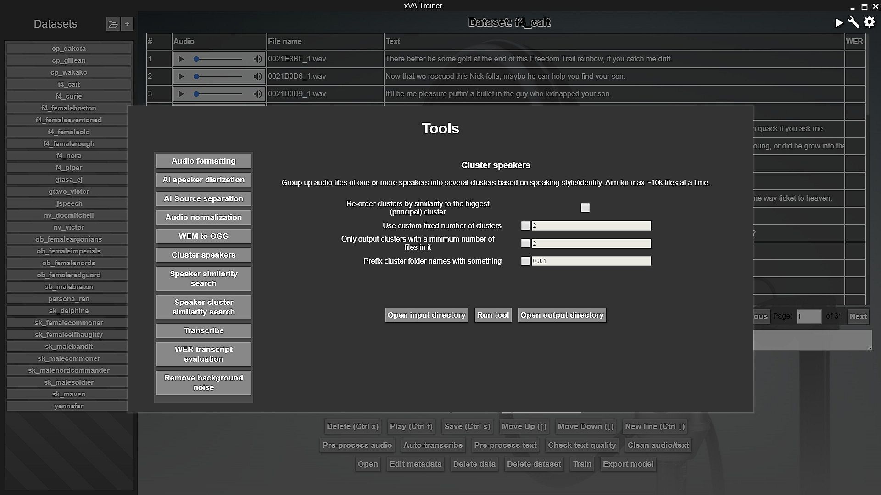This screenshot has width=881, height=495.
Task: Click the open datasets folder icon
Action: (113, 24)
